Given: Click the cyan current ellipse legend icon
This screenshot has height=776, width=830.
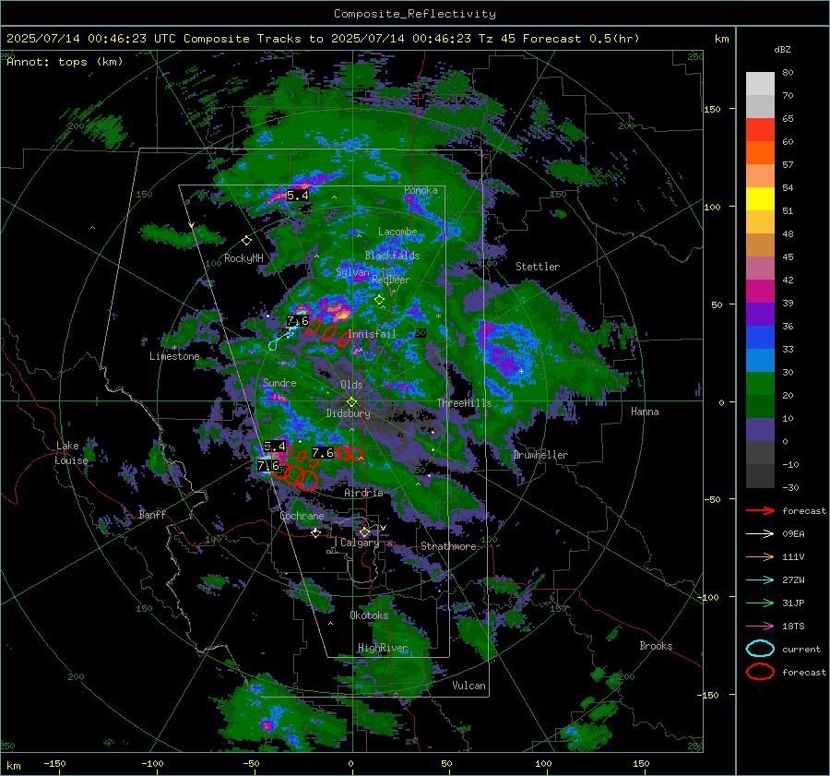Looking at the screenshot, I should click(760, 649).
